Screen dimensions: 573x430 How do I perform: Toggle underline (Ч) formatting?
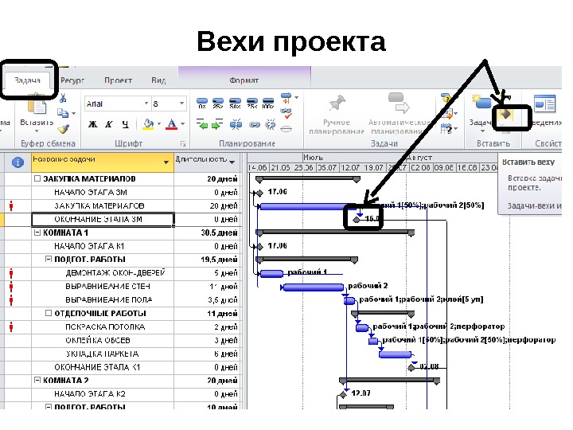click(125, 124)
